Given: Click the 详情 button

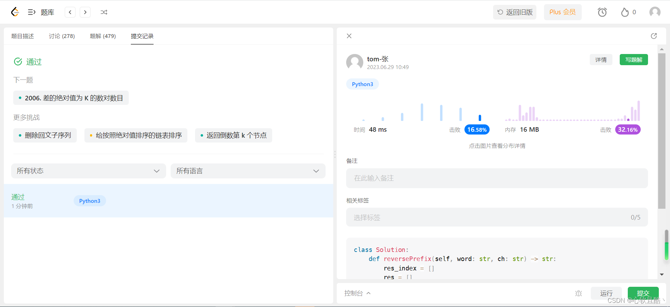Looking at the screenshot, I should coord(601,60).
